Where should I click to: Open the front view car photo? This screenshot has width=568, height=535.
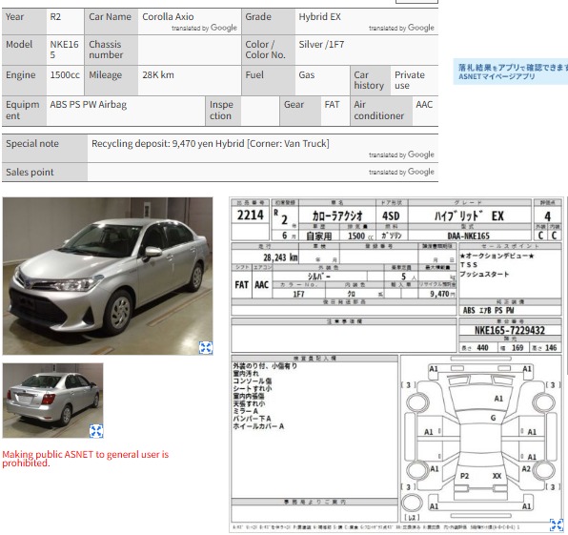point(108,276)
